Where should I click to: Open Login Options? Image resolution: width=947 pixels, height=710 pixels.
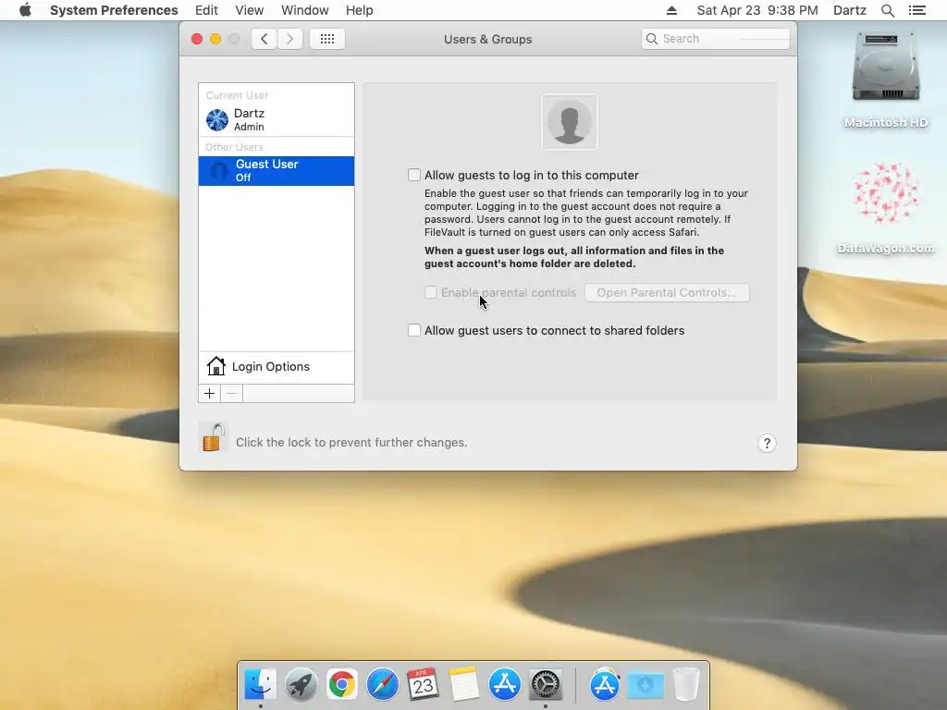tap(276, 366)
